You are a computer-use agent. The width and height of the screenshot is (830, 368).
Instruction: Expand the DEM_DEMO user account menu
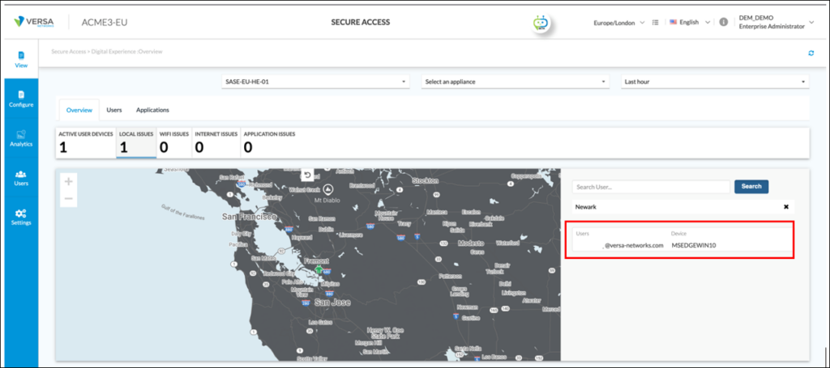(776, 22)
